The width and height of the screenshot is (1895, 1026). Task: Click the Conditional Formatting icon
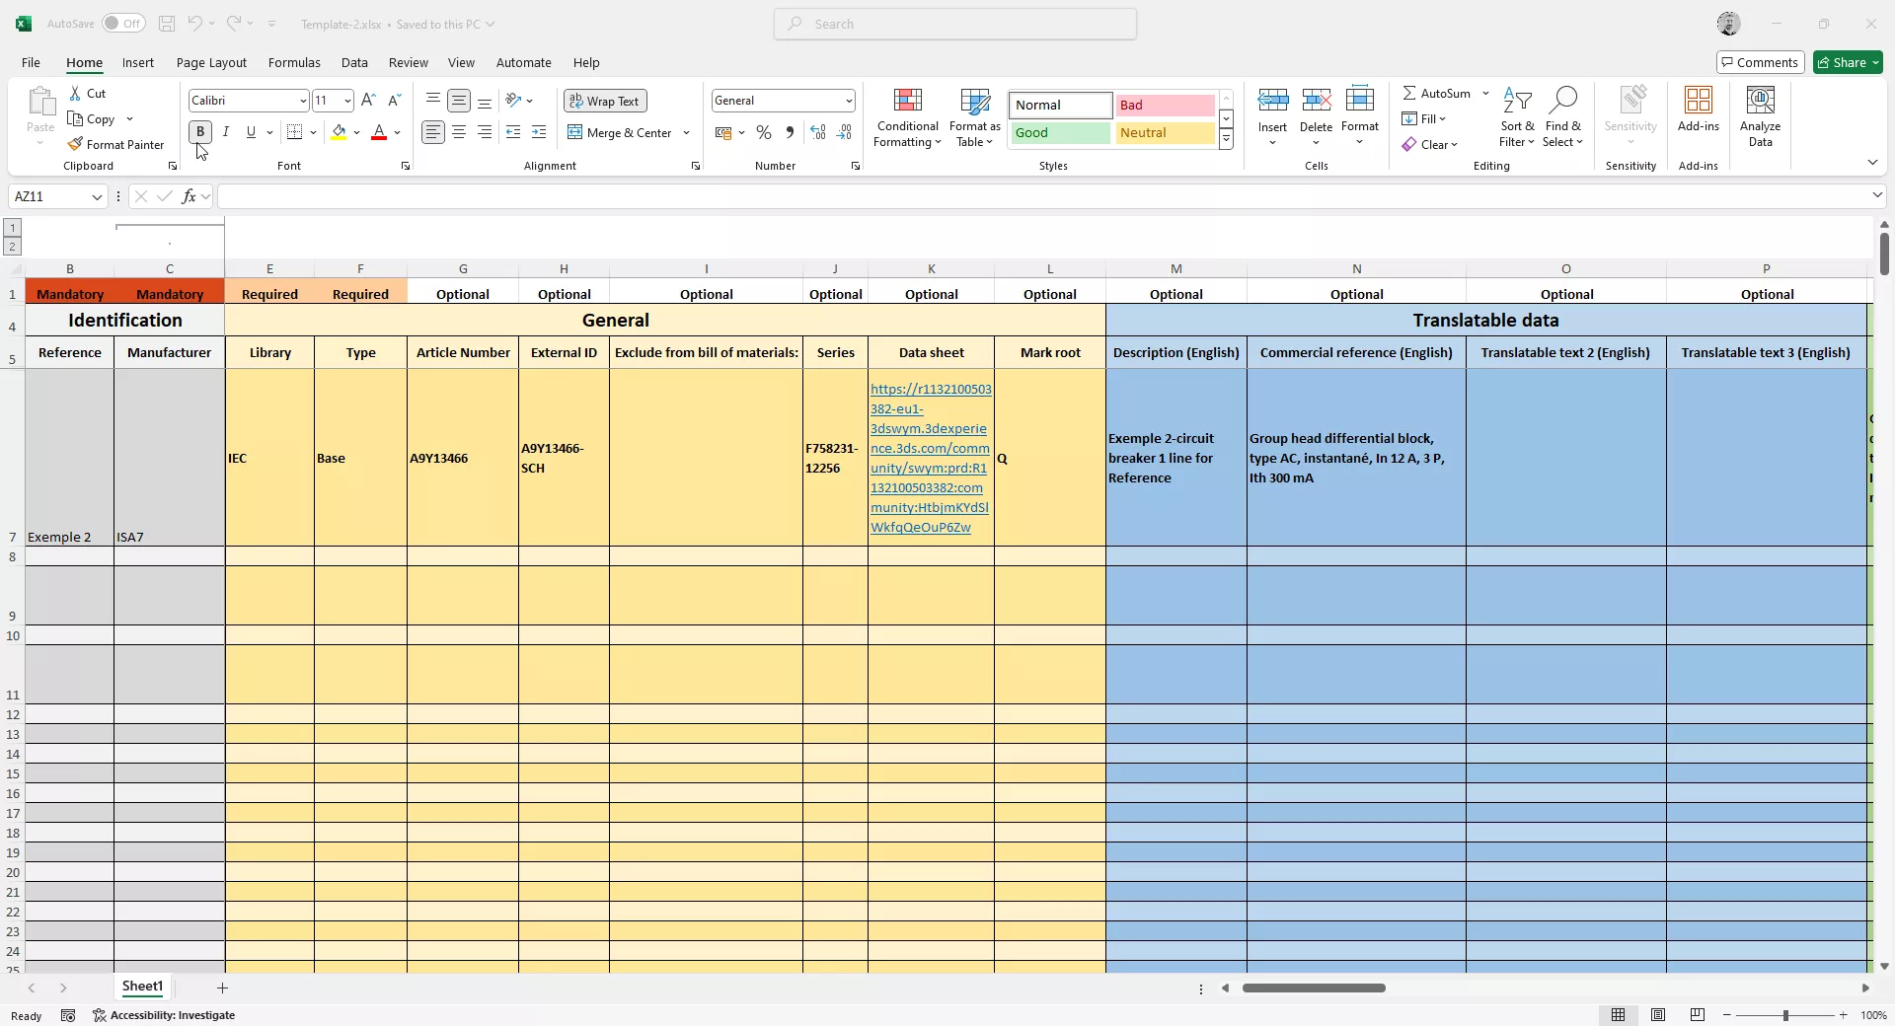tap(907, 102)
